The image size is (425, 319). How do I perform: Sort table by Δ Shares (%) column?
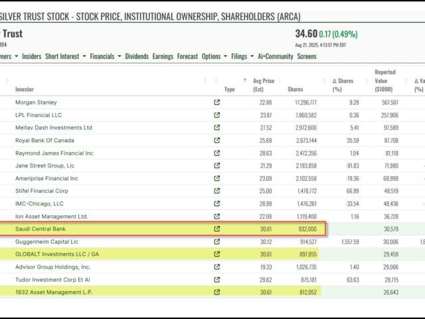[x=343, y=85]
